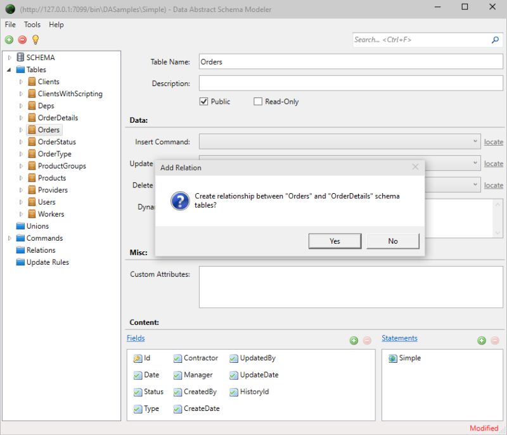Screen dimensions: 507x435
Task: Click into the Description field
Action: tap(351, 83)
